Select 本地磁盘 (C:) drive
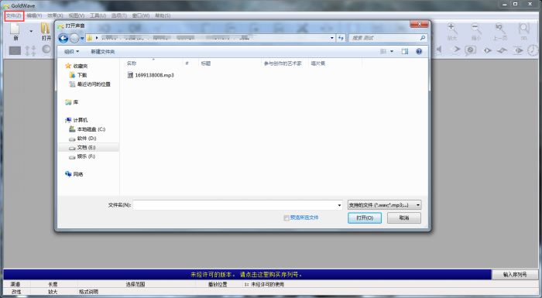542x298 pixels. click(x=87, y=129)
